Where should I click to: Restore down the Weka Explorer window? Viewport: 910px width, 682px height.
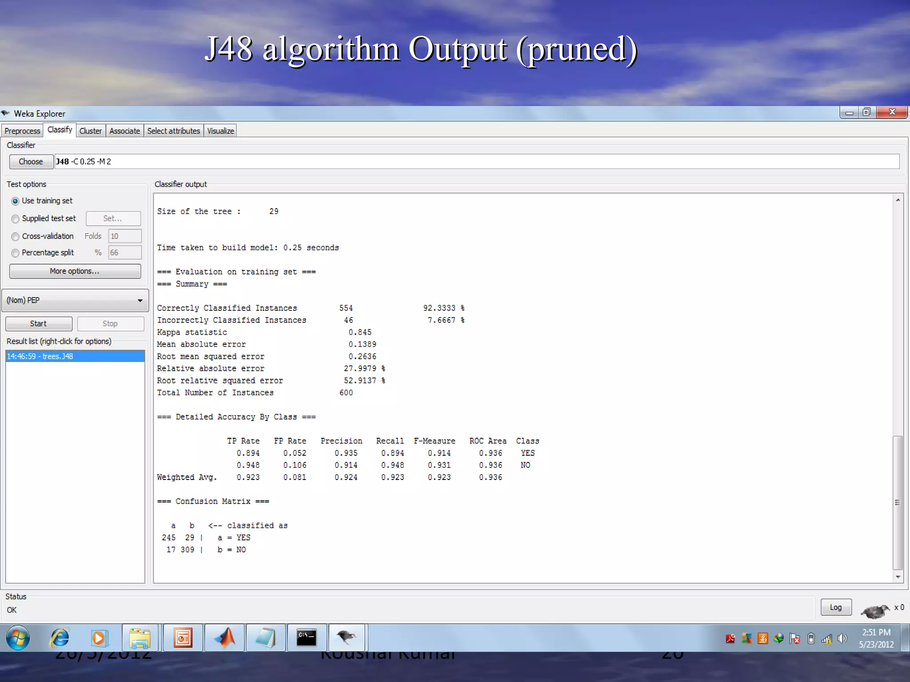pyautogui.click(x=866, y=112)
